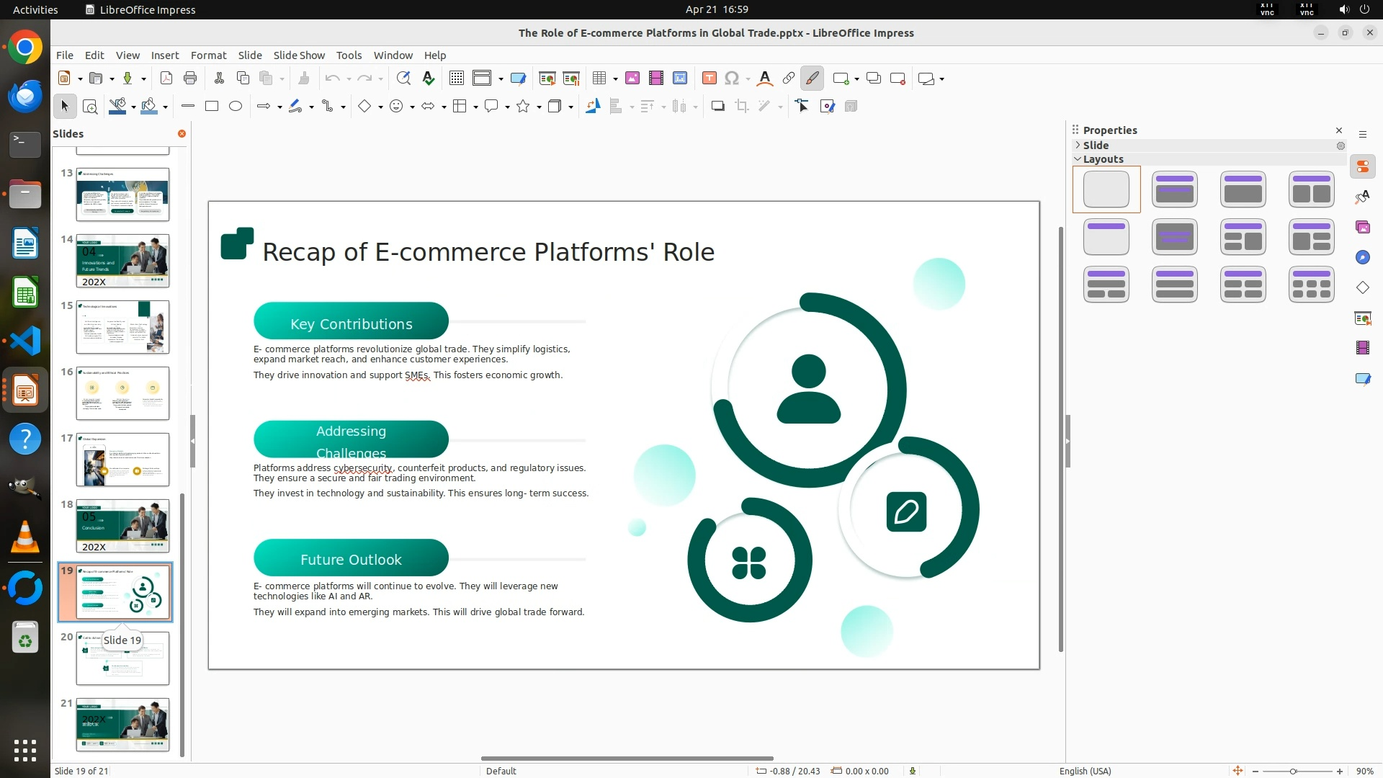
Task: Open the Format menu
Action: pyautogui.click(x=208, y=55)
